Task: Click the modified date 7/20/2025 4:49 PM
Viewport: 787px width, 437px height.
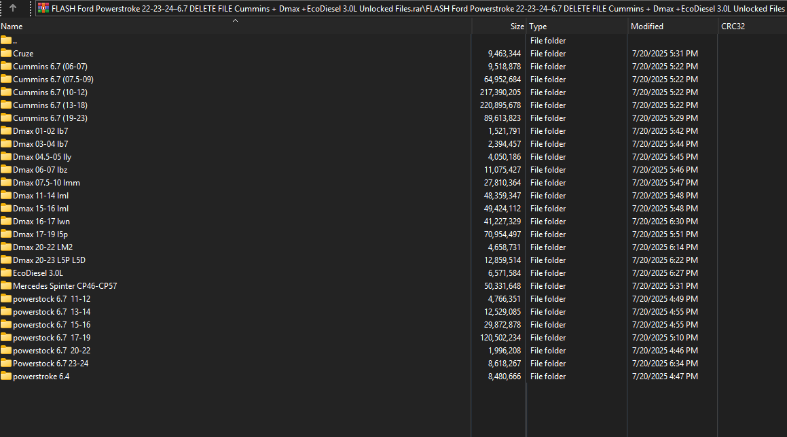Action: pyautogui.click(x=665, y=299)
